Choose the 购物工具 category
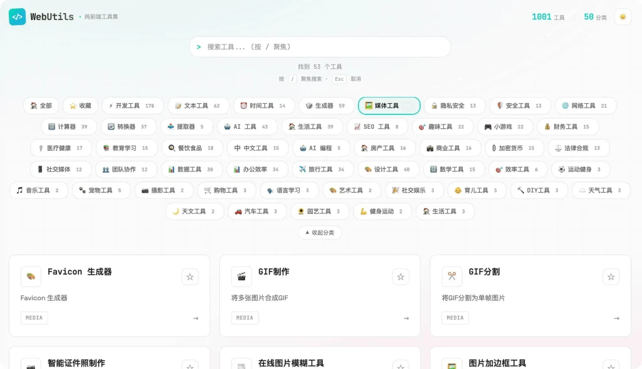 pos(226,190)
